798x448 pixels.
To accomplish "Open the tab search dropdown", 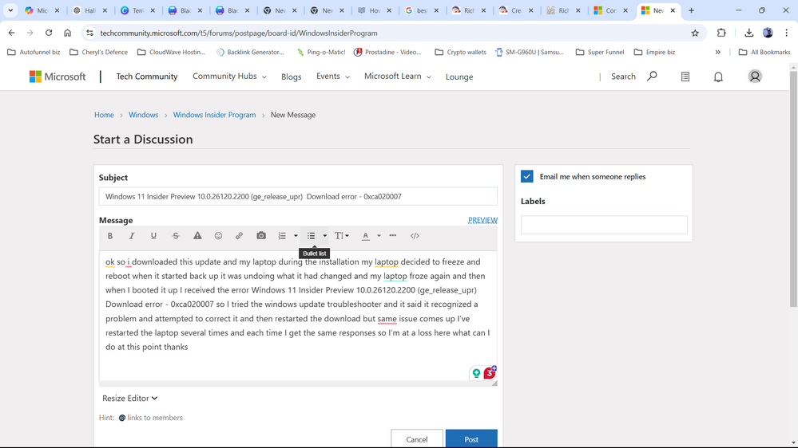I will tap(10, 10).
